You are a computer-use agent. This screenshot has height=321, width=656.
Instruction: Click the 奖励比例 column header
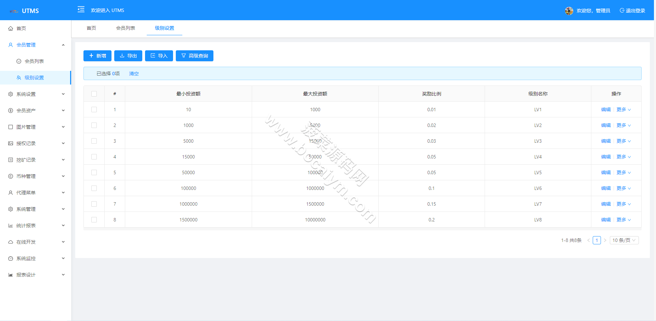pos(432,94)
